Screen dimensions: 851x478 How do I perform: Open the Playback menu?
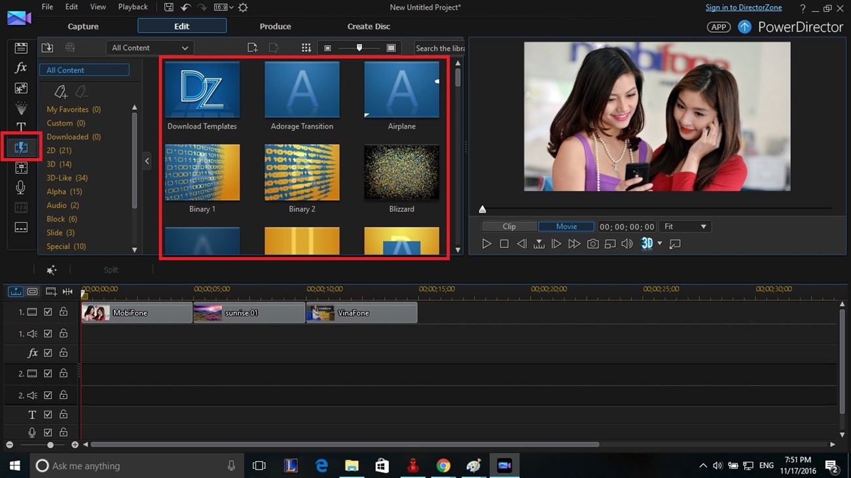[132, 7]
